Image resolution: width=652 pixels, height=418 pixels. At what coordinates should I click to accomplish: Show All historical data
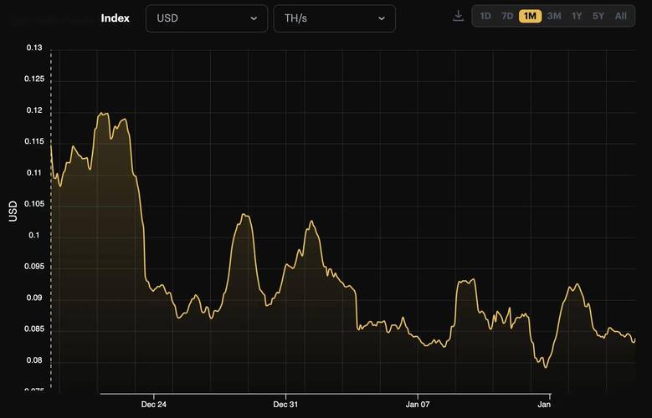click(621, 16)
